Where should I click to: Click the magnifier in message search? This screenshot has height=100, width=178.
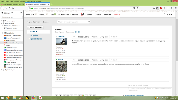point(89,22)
